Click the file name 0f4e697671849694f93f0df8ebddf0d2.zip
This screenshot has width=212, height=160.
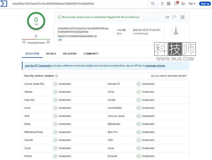[77, 36]
